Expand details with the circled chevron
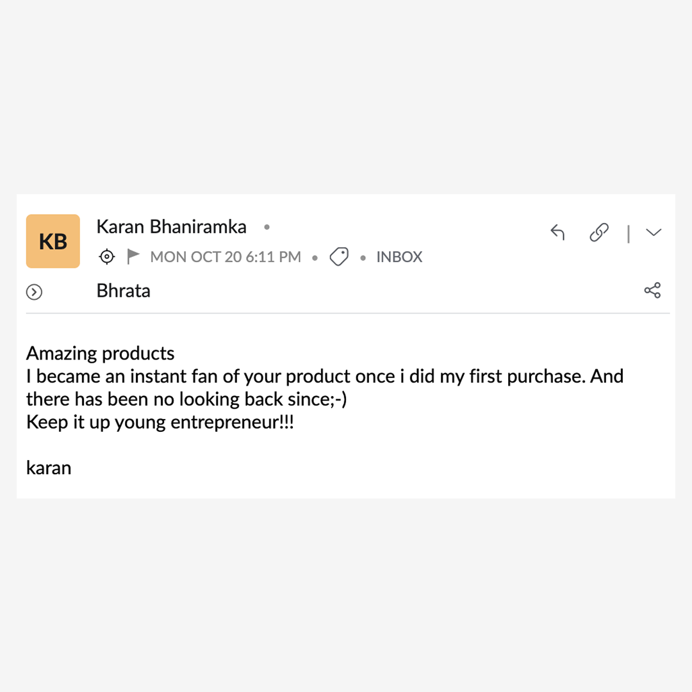This screenshot has height=692, width=692. 34,292
